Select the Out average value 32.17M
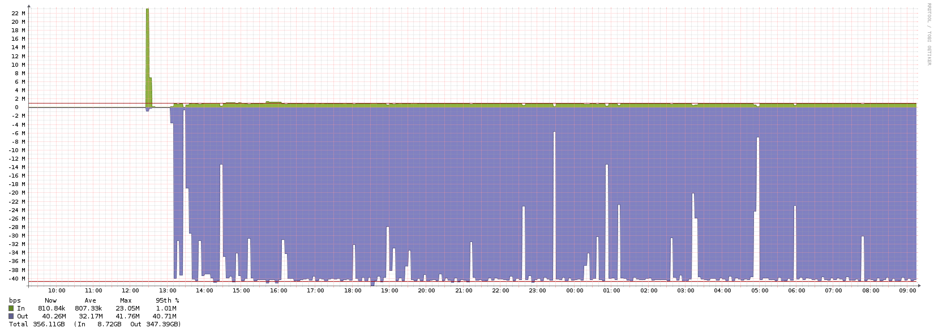The image size is (934, 332). point(91,316)
